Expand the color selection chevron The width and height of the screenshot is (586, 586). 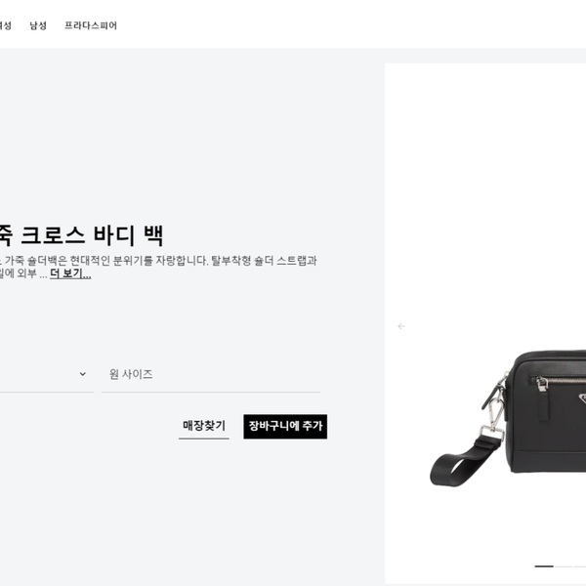(x=83, y=374)
